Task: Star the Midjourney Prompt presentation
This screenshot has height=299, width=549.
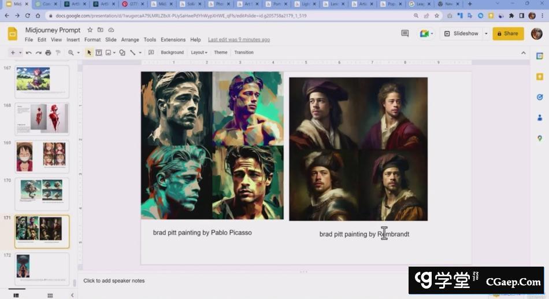Action: [x=90, y=30]
